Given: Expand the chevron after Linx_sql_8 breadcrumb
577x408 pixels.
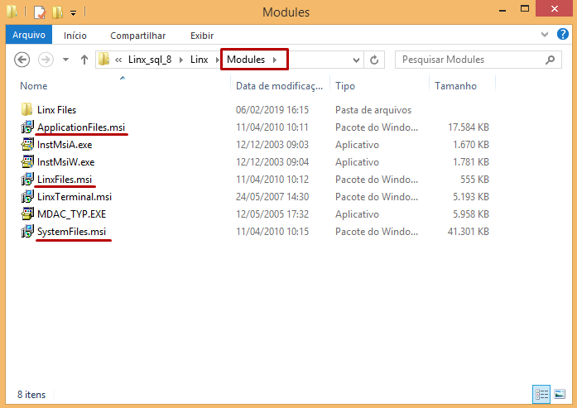Looking at the screenshot, I should coord(181,60).
